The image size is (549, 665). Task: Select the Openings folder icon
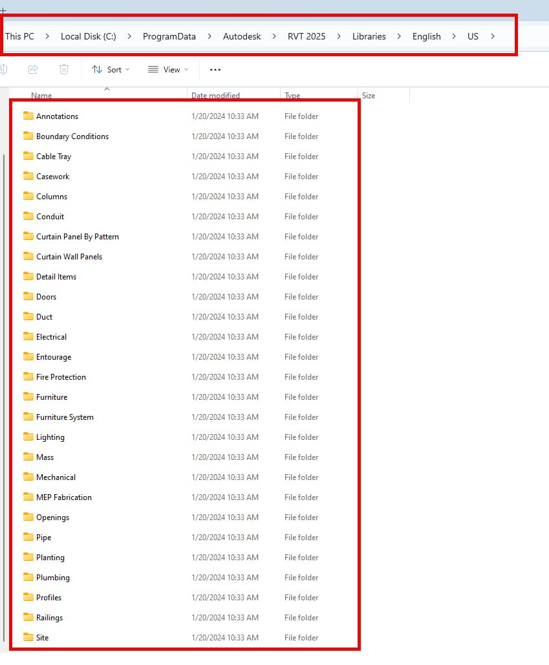[x=28, y=517]
